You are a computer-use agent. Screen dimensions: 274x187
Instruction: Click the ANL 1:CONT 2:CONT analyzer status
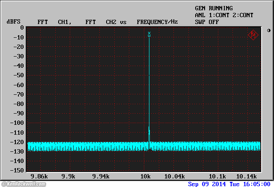[x=224, y=15]
